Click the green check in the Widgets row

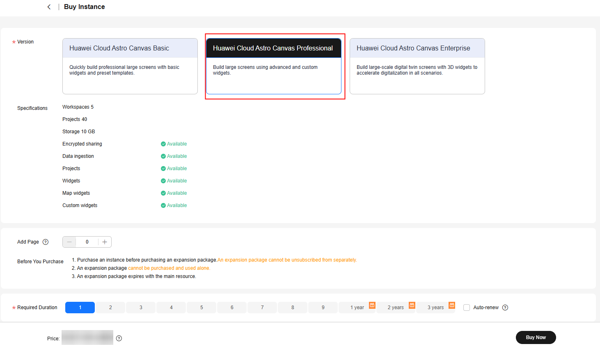coord(163,181)
